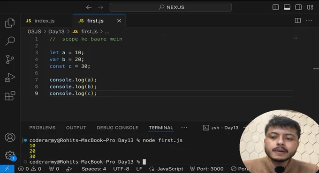Open the PROBLEMS panel tab

pyautogui.click(x=42, y=128)
